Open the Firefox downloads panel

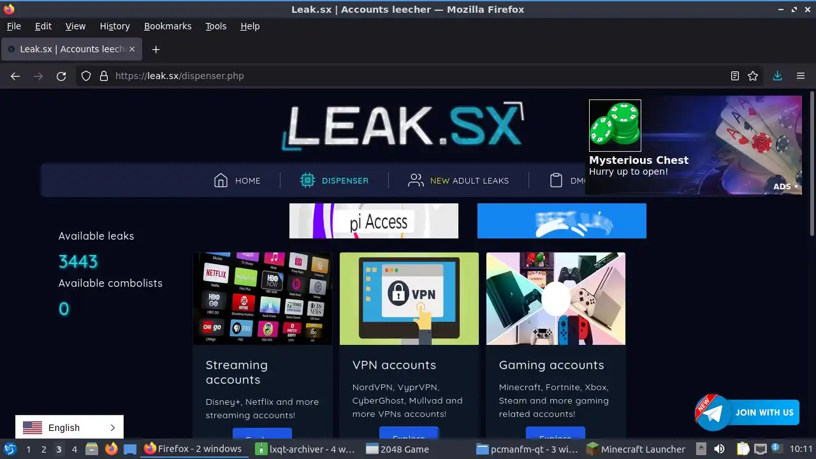click(777, 76)
